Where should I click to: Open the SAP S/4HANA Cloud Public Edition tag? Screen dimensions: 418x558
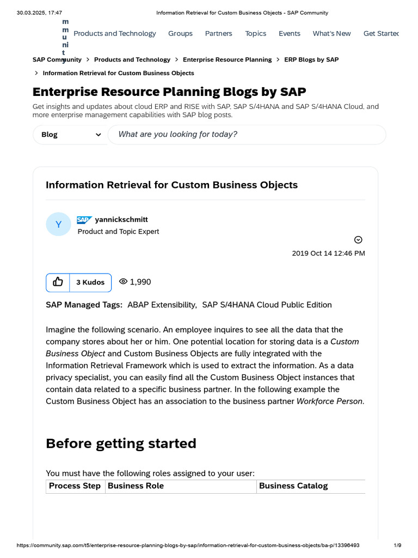267,305
